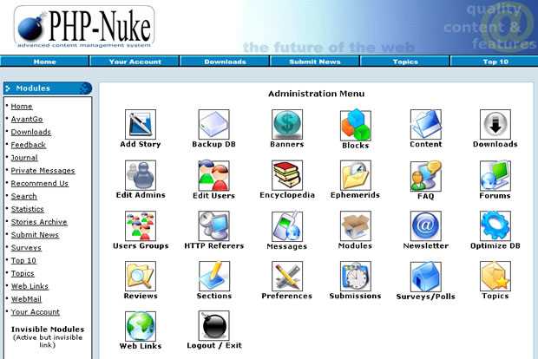Open the Users Groups icon

141,225
